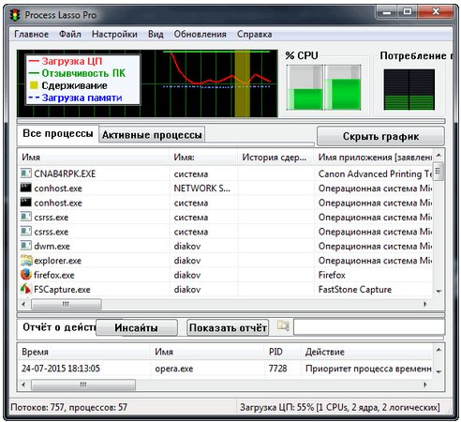Screen dimensions: 461x422
Task: Click the Действие column header in log
Action: [x=366, y=352]
